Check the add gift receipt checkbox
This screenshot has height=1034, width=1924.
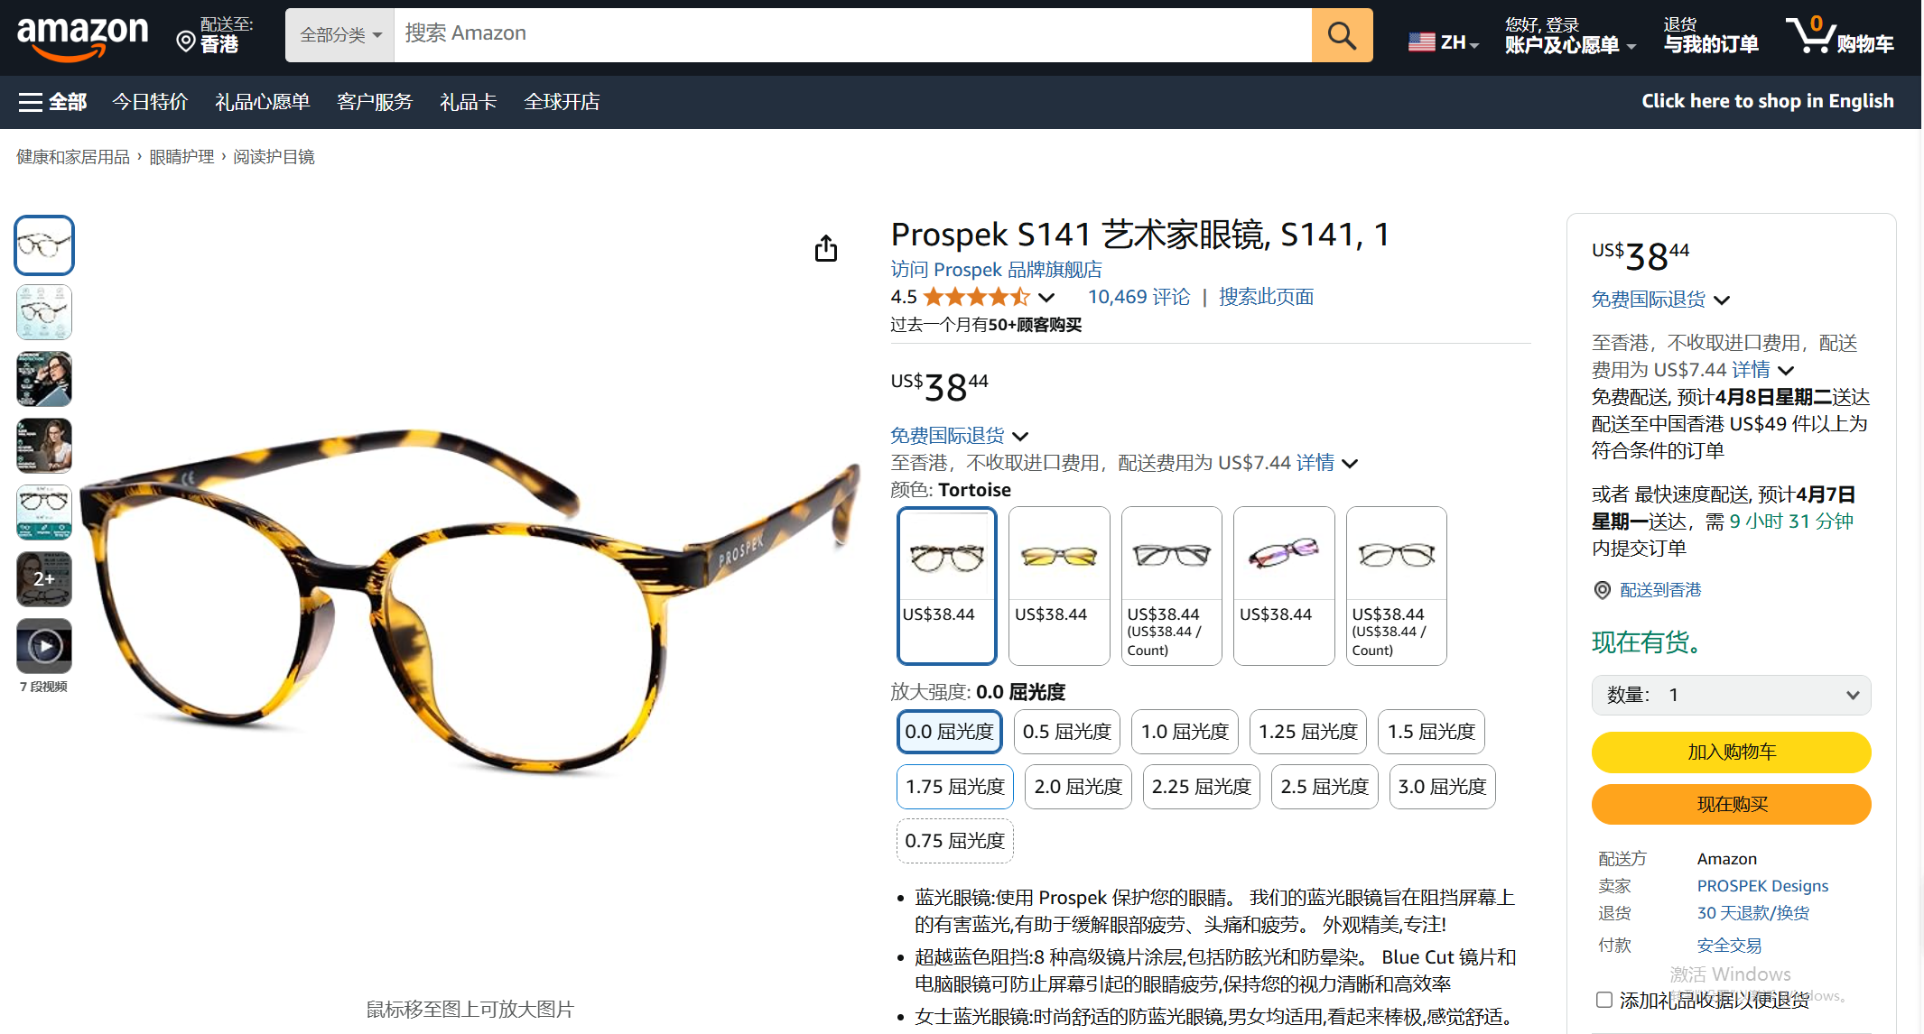[x=1603, y=1000]
